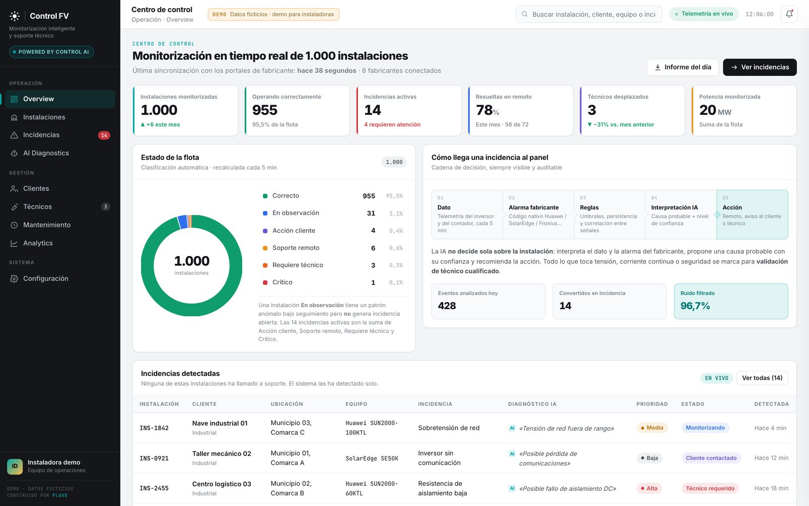This screenshot has height=506, width=809.
Task: Click the Crítico red legend swatch
Action: [265, 282]
